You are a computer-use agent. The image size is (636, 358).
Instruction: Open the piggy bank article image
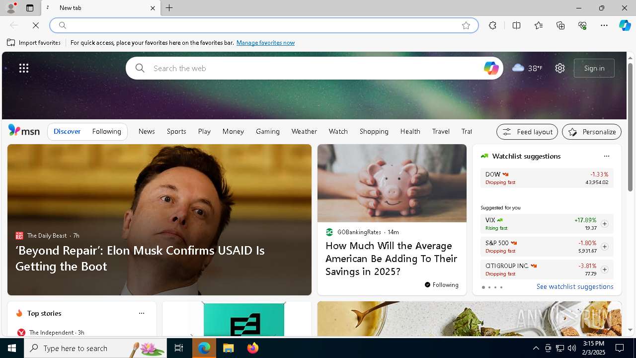click(392, 183)
